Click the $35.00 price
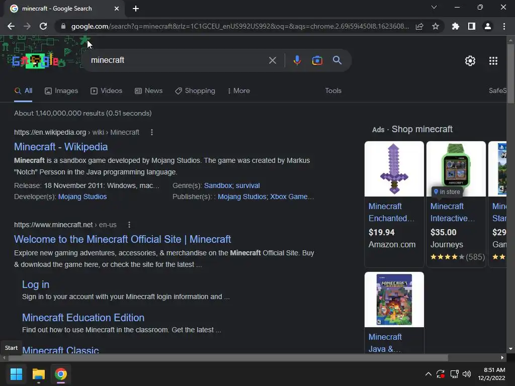This screenshot has height=386, width=515. pyautogui.click(x=444, y=232)
